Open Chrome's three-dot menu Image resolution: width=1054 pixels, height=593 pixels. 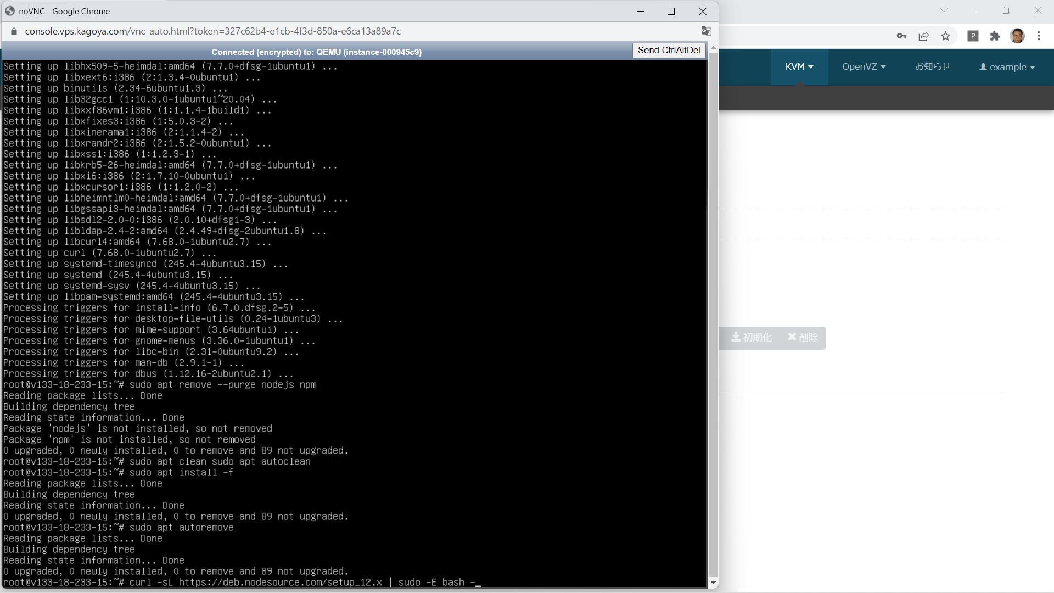click(1039, 36)
